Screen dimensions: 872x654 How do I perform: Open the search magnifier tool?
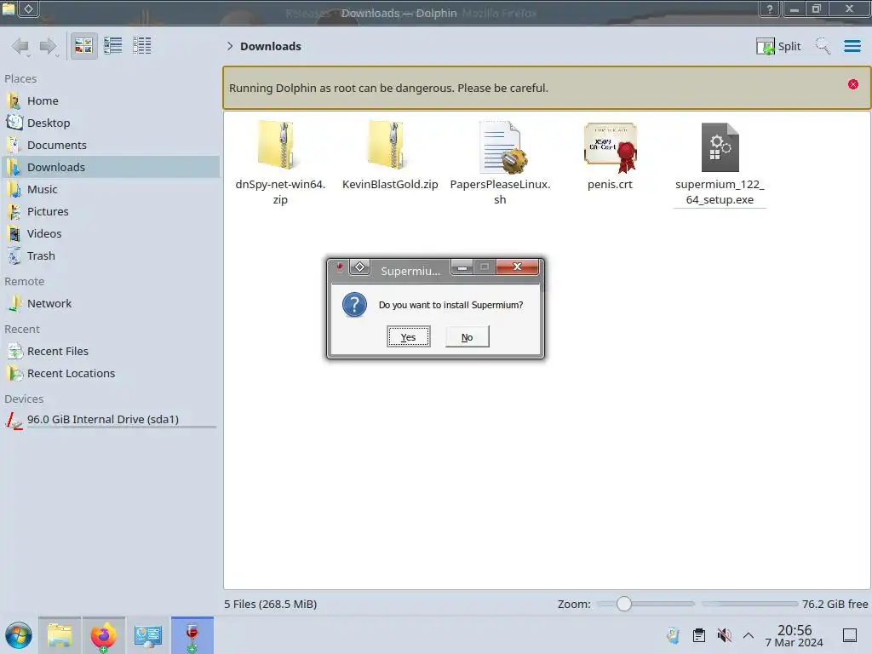pos(823,46)
